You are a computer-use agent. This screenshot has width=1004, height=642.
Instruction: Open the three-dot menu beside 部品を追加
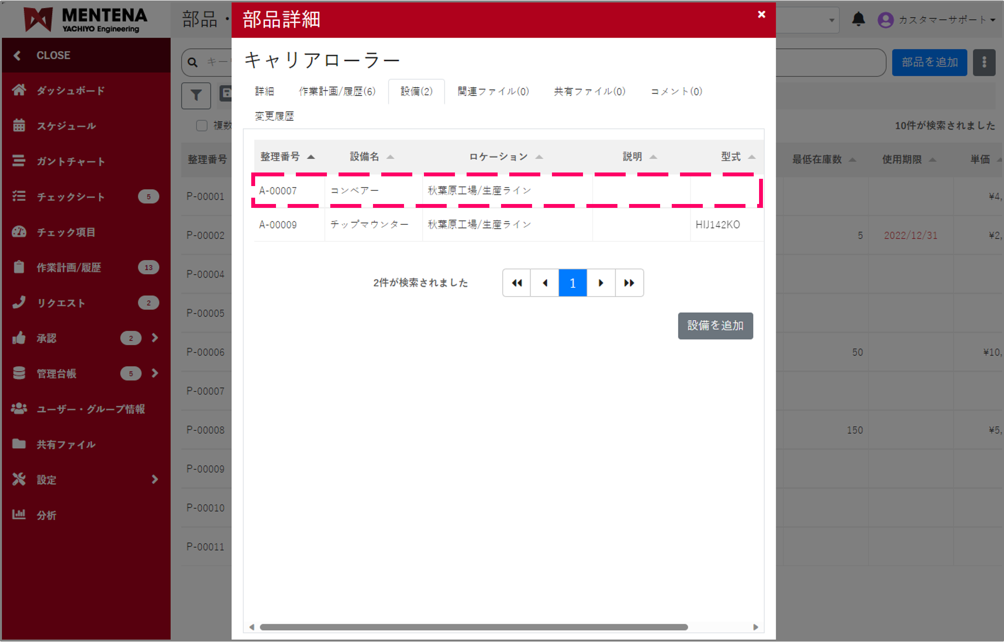tap(984, 62)
